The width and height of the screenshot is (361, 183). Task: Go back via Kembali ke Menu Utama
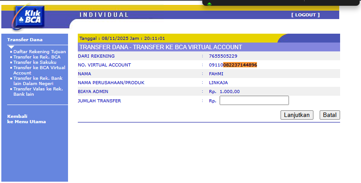(27, 119)
